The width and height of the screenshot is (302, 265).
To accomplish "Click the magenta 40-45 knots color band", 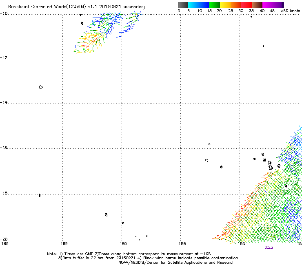I will 268,5.
